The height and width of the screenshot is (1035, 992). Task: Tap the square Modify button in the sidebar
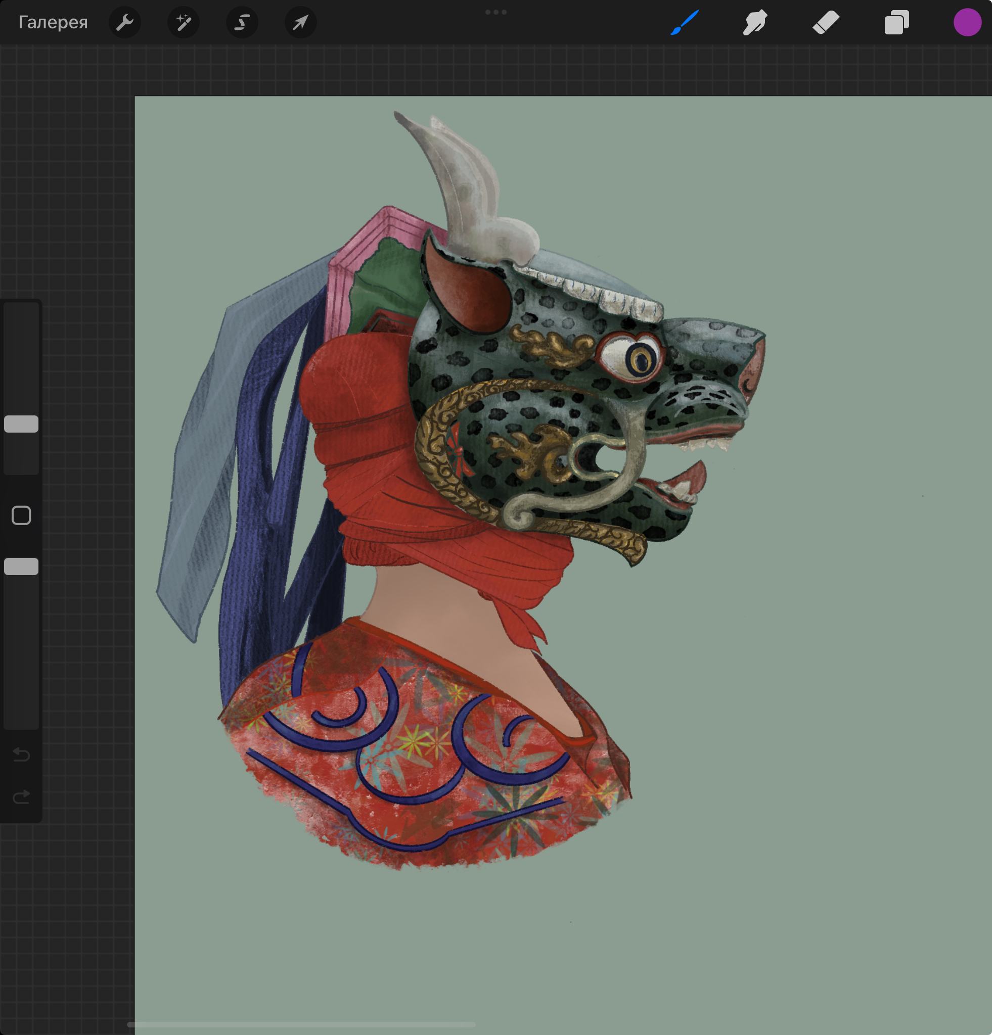(x=21, y=515)
